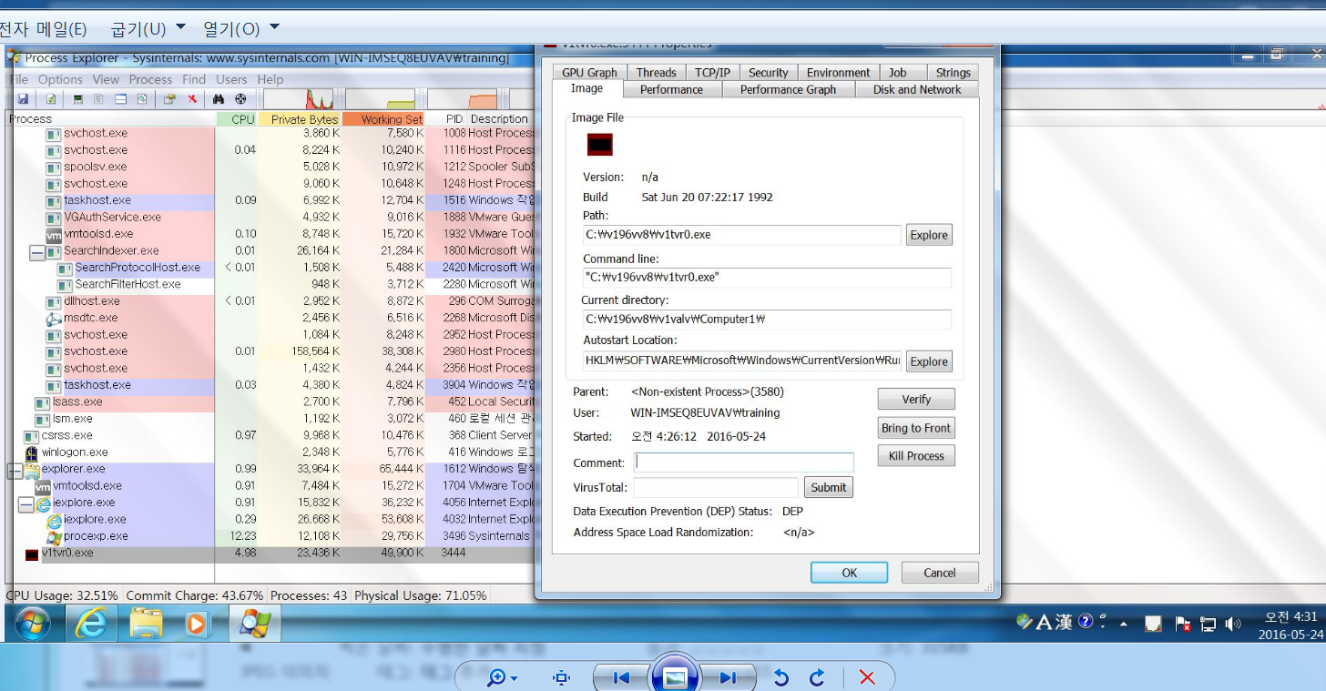This screenshot has height=691, width=1326.
Task: Open Windows Explorer folder on taskbar
Action: 146,624
